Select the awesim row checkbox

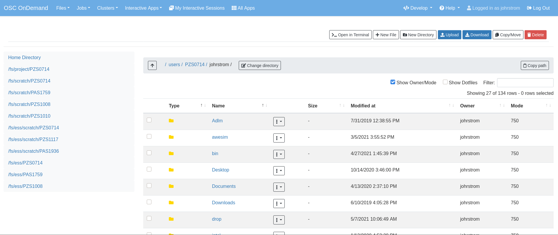click(x=149, y=137)
